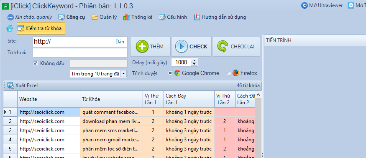
Task: Select the download phan mem liv... cell
Action: 111,121
